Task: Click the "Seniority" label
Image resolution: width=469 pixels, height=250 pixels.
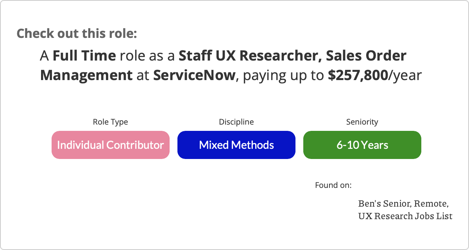Action: click(x=362, y=122)
